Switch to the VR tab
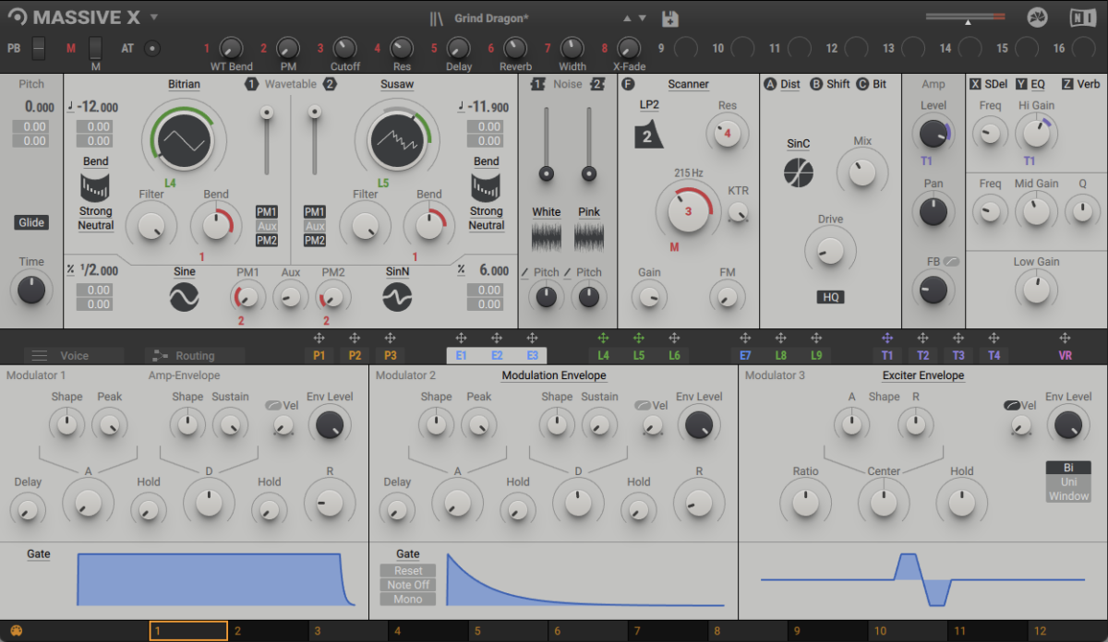1108x642 pixels. (x=1065, y=355)
